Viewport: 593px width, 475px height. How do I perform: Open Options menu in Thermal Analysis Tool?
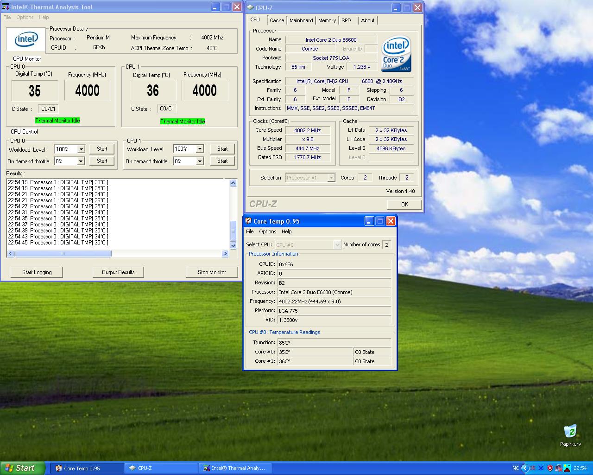tap(25, 17)
